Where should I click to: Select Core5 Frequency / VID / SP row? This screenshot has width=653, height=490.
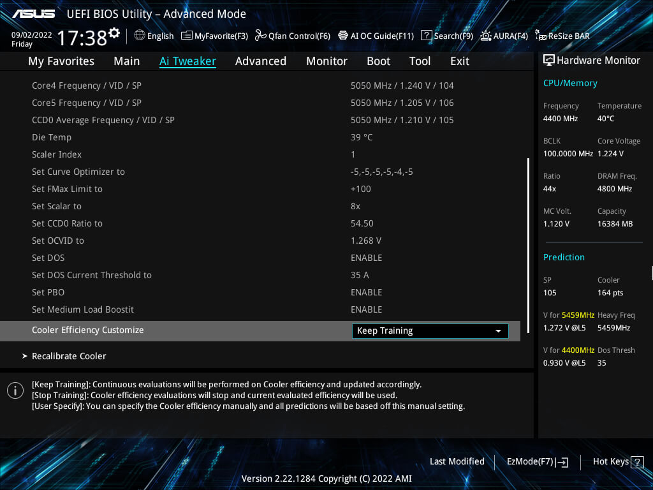260,103
